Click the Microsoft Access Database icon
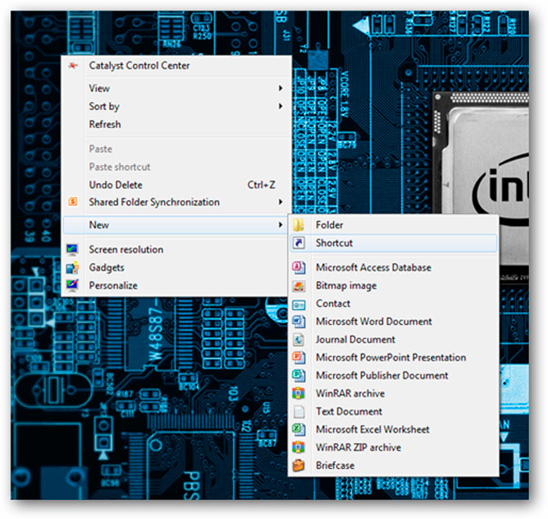Screen dimensions: 548x519 pos(300,268)
